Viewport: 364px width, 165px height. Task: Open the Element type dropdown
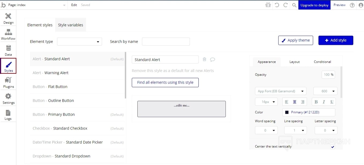[x=80, y=42]
